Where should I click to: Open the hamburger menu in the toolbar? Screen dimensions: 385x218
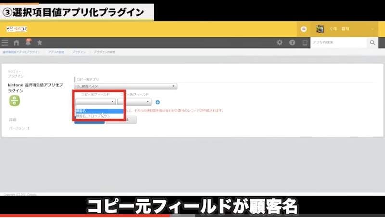click(5, 43)
